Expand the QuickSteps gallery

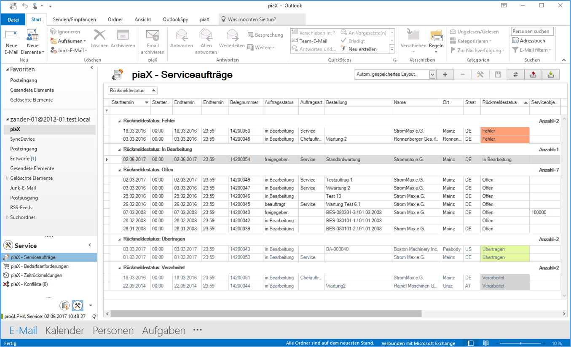[392, 49]
